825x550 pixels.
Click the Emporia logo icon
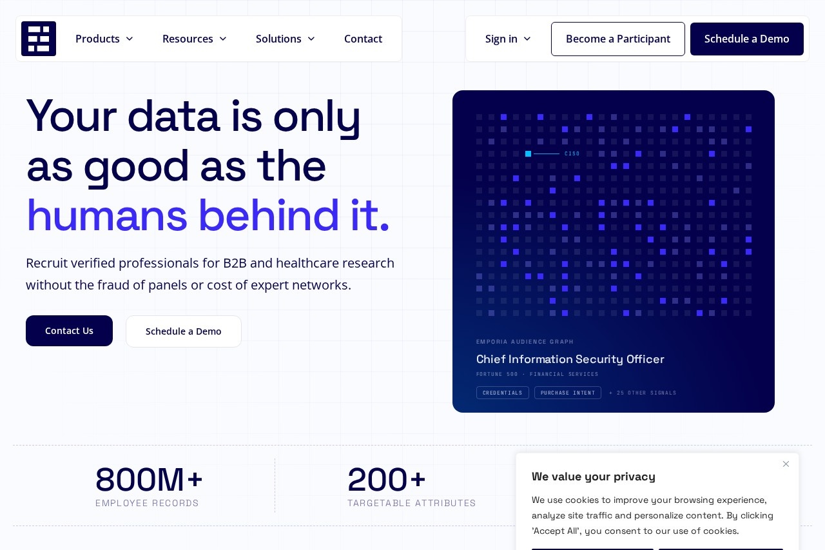tap(39, 39)
